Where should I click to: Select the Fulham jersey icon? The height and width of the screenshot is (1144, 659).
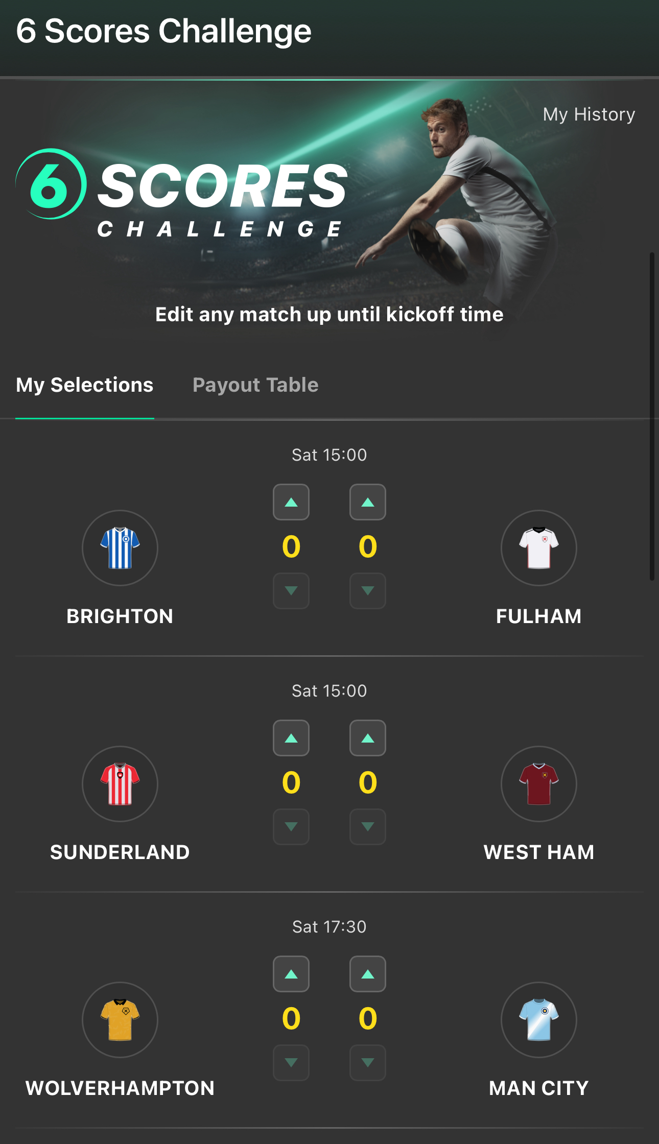click(x=539, y=548)
